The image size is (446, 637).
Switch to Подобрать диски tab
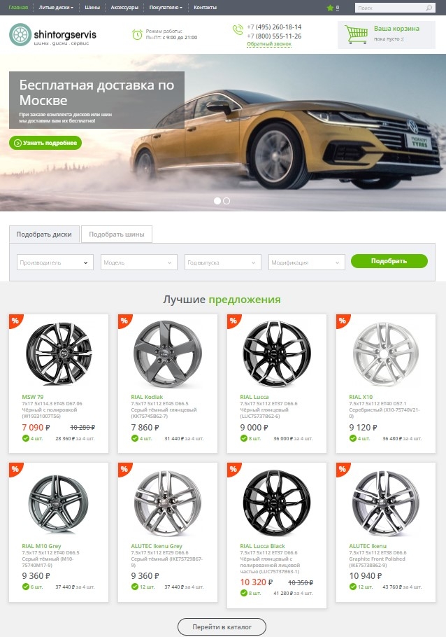[x=44, y=234]
